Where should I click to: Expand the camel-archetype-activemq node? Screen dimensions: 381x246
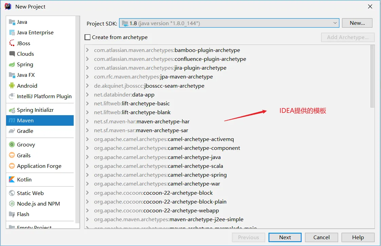pos(88,139)
